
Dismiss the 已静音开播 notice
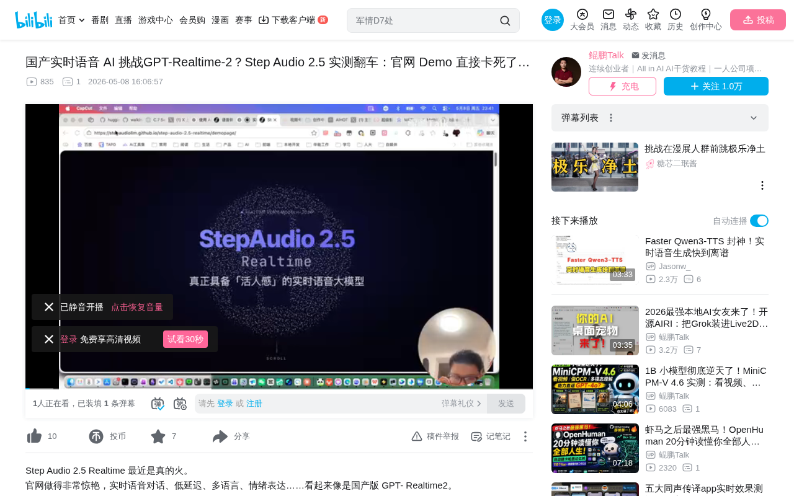[49, 307]
